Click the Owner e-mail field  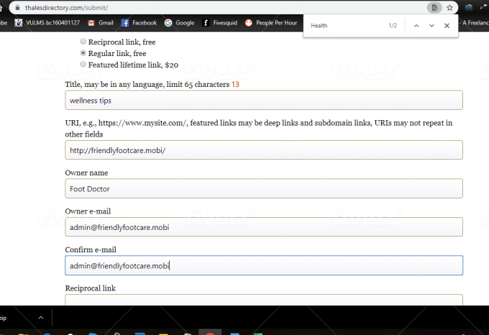tap(263, 227)
